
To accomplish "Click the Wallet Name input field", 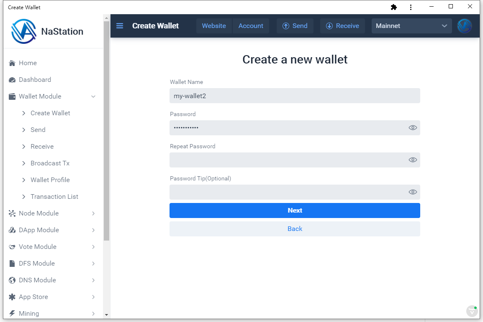I will click(x=295, y=96).
